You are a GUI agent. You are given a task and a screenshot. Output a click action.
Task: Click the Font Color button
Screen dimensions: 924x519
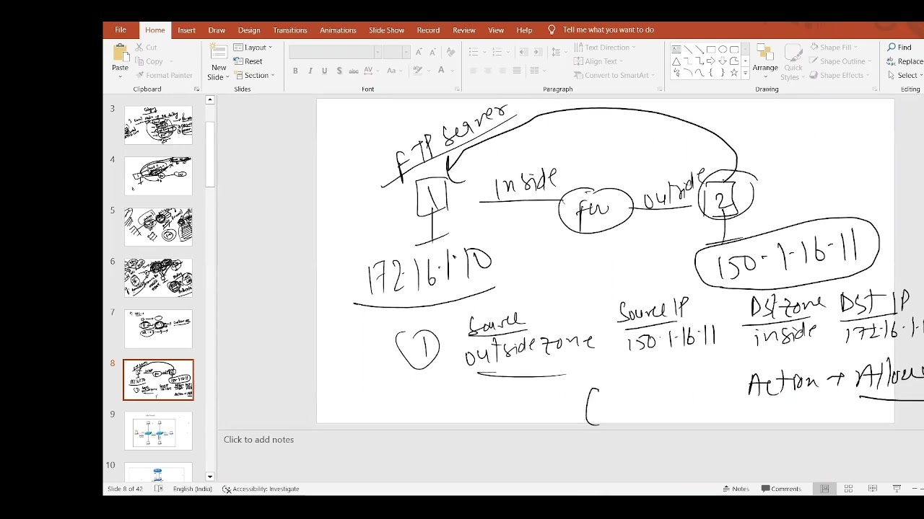pos(441,71)
